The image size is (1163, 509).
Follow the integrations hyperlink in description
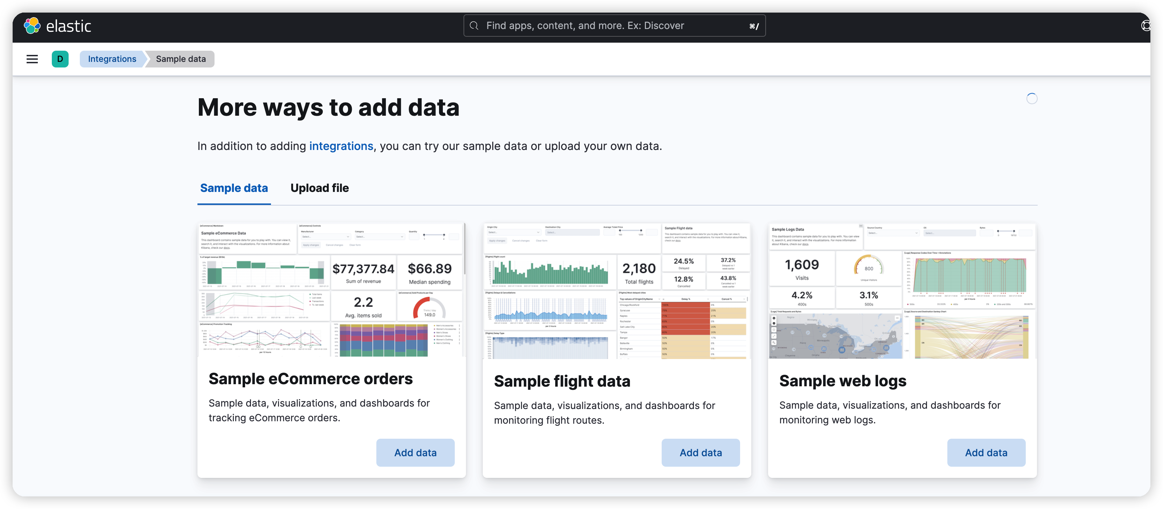tap(341, 146)
